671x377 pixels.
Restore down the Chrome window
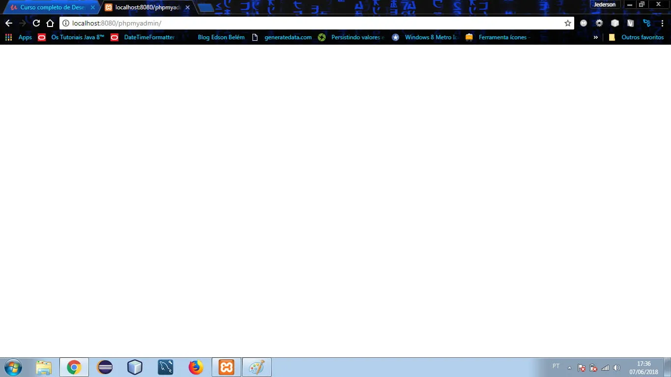[642, 4]
